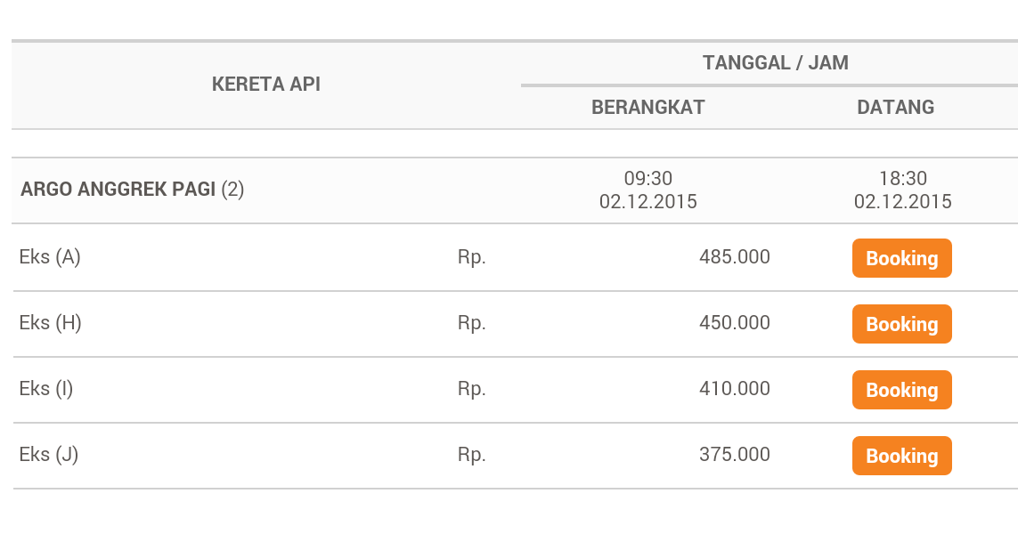Image resolution: width=1018 pixels, height=534 pixels.
Task: Click the KERETA API column header
Action: [x=265, y=84]
